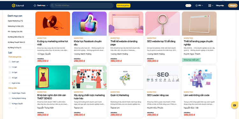Viewport: 239px width, 119px height.
Task: Click the Edumall logo icon
Action: [x=14, y=6]
